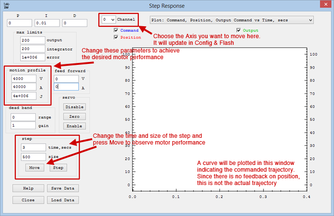Screen dimensions: 334x216
Task: Open Help
Action: click(x=28, y=188)
